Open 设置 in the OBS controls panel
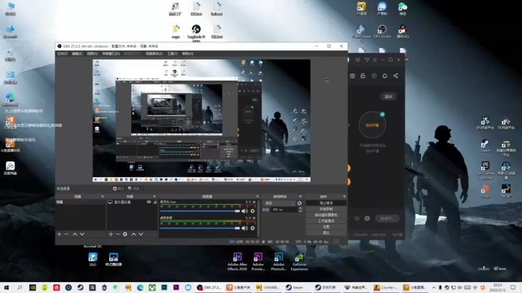Image resolution: width=522 pixels, height=293 pixels. [326, 227]
